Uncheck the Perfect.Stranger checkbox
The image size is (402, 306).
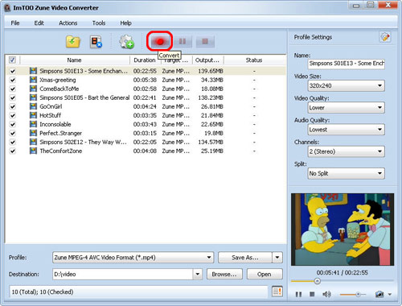12,133
